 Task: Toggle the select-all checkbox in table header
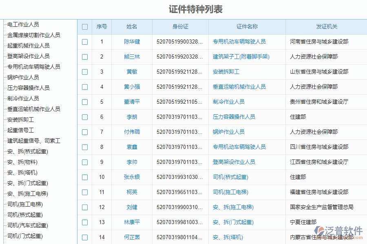pos(84,27)
